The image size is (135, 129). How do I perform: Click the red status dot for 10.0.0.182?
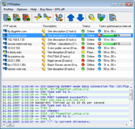pos(83,48)
